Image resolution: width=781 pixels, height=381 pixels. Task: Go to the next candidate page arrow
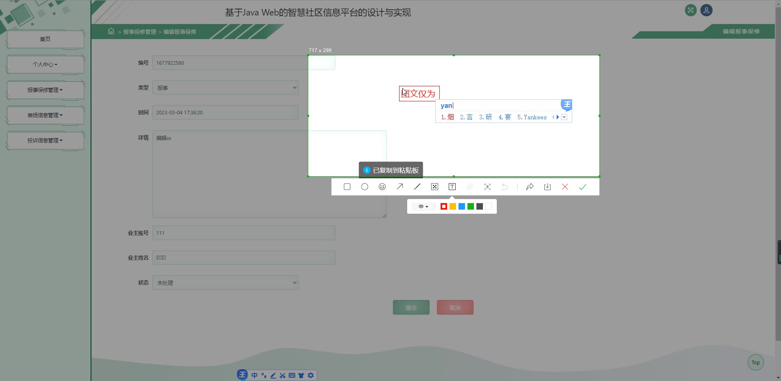tap(558, 117)
